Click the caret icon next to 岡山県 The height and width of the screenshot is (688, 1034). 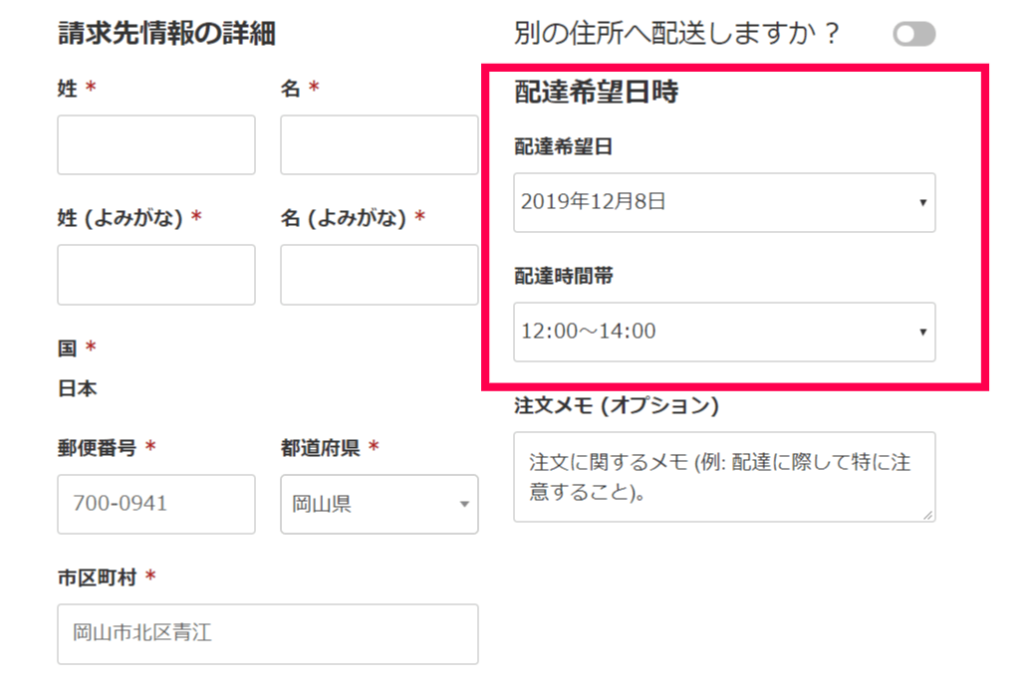click(463, 505)
